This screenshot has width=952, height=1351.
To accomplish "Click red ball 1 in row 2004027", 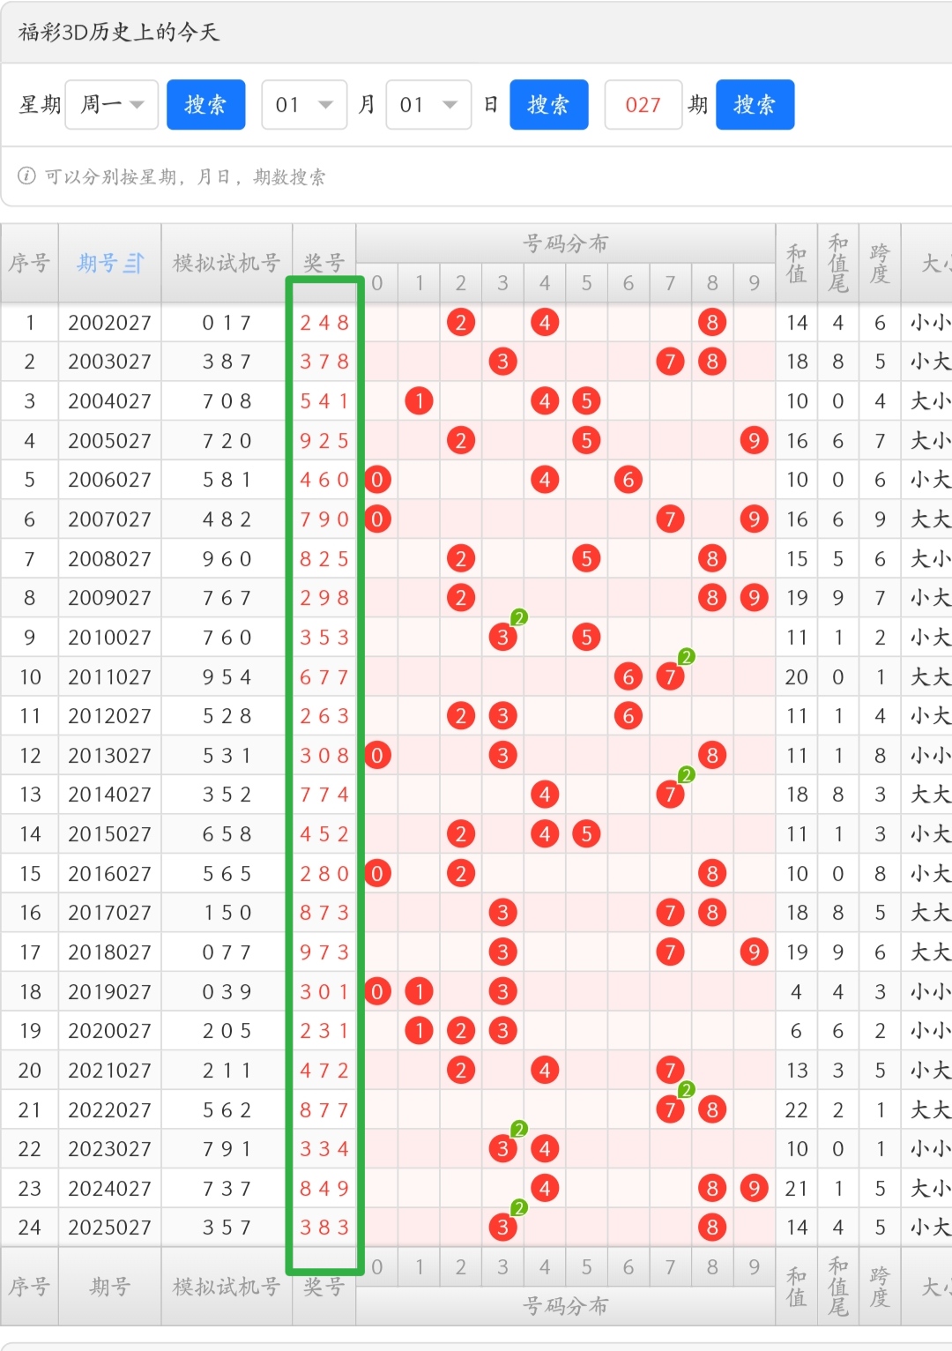I will (419, 401).
